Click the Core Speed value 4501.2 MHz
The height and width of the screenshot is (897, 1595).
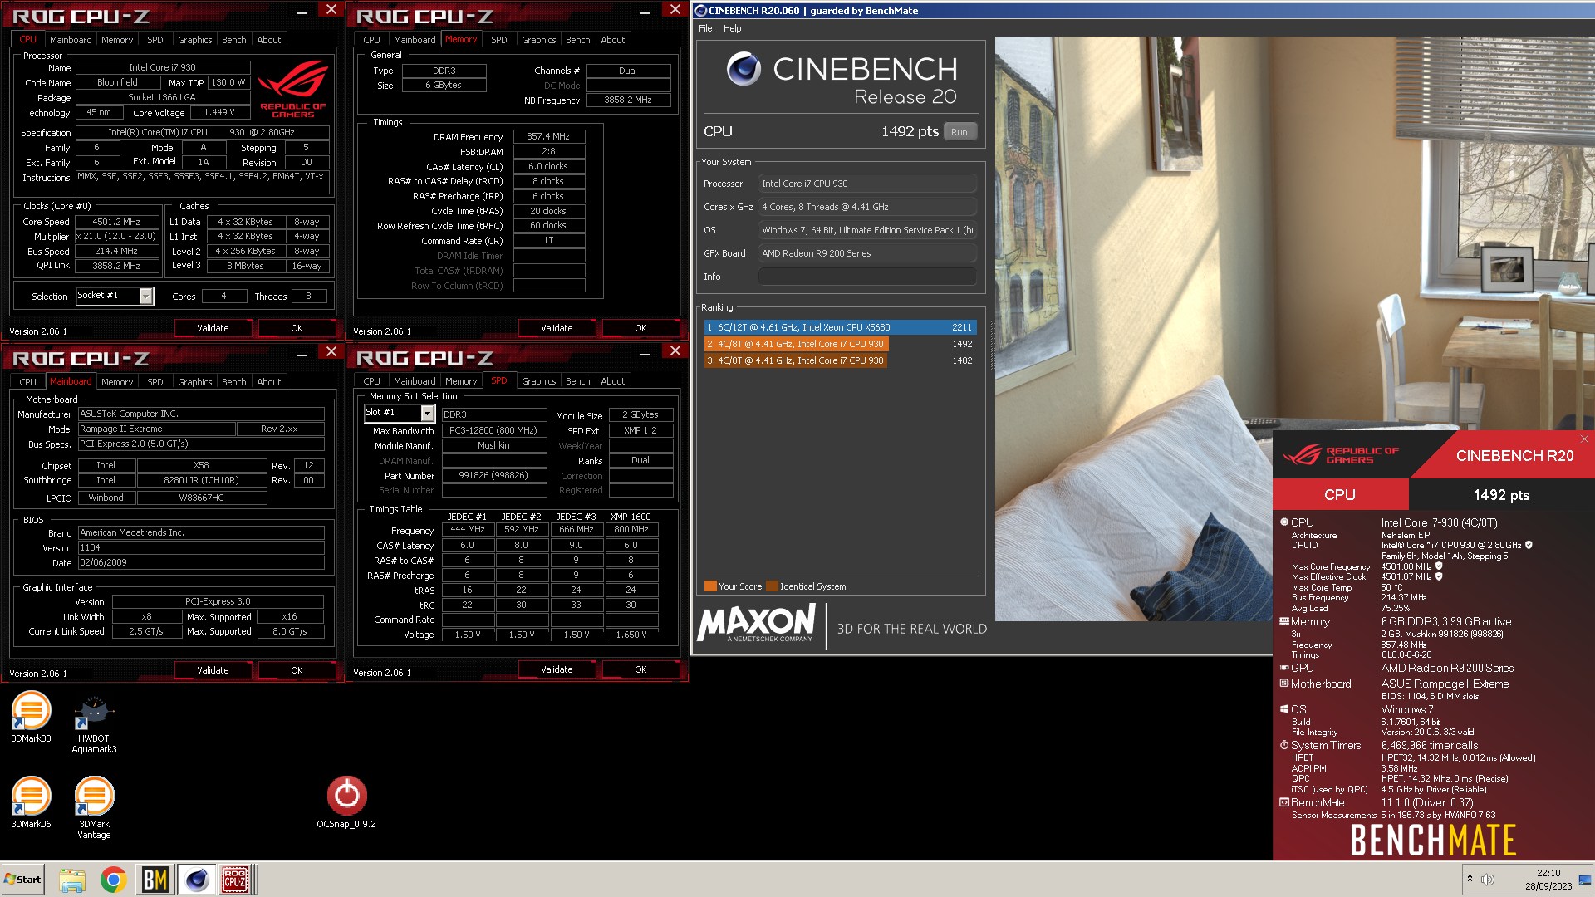point(116,222)
